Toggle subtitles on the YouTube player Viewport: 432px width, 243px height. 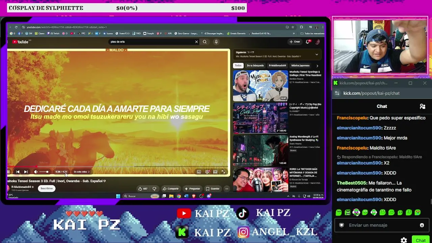coord(199,172)
